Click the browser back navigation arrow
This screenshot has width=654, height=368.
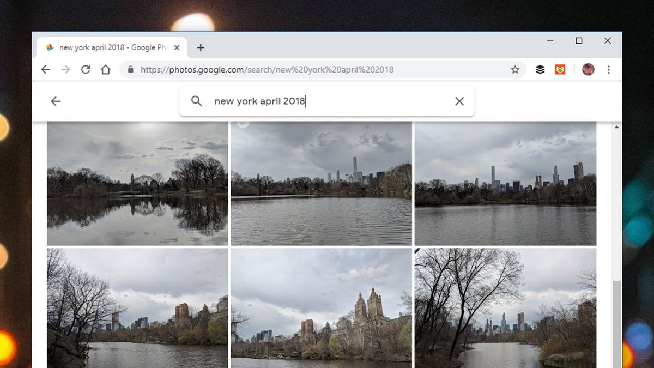45,69
